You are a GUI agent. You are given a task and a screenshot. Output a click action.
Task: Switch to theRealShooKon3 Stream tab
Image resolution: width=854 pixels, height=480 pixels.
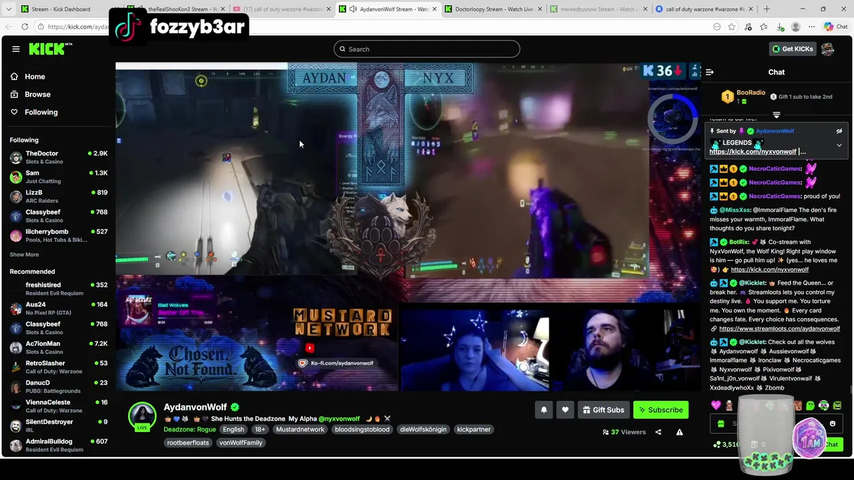(177, 9)
